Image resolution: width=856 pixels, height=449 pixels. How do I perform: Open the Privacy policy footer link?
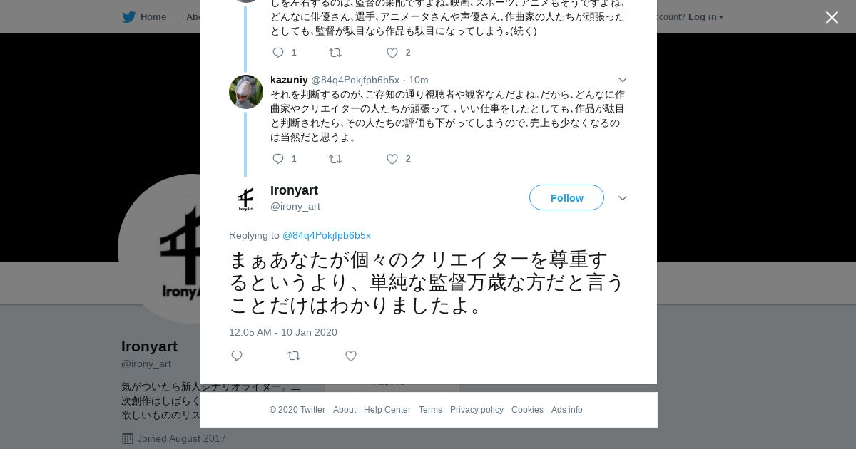[477, 410]
